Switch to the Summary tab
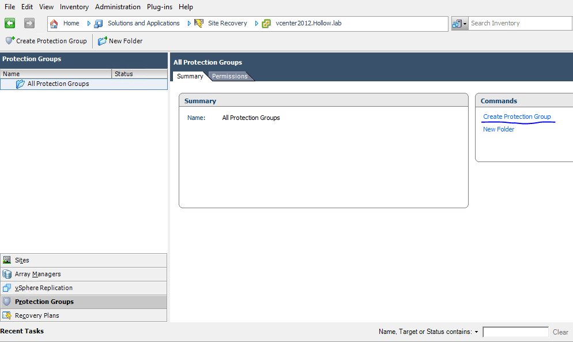The image size is (573, 342). 190,76
